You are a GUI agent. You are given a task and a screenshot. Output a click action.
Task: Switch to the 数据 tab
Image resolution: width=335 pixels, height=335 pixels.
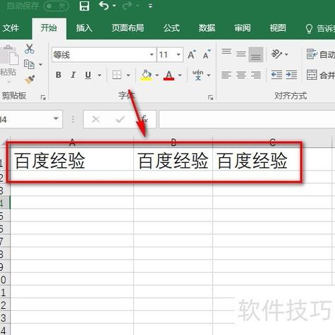pos(207,28)
